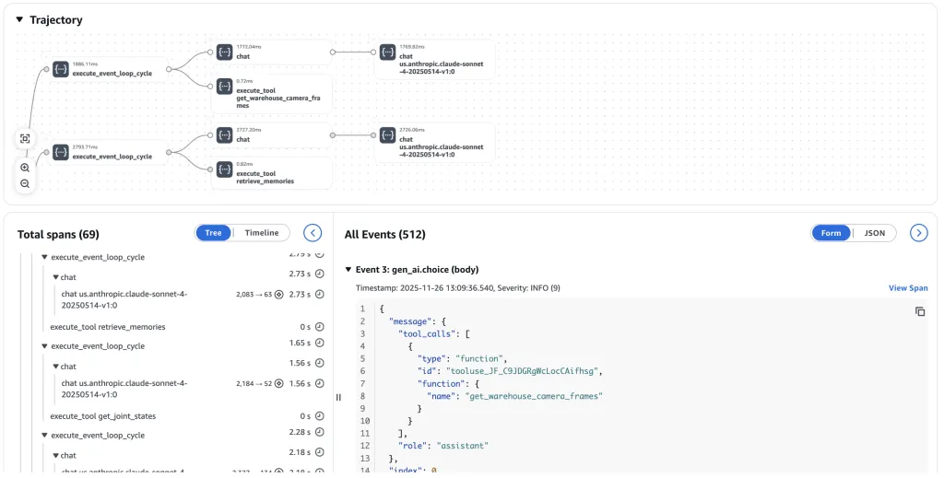Click token count icon beside 2,083 → 63

[278, 295]
